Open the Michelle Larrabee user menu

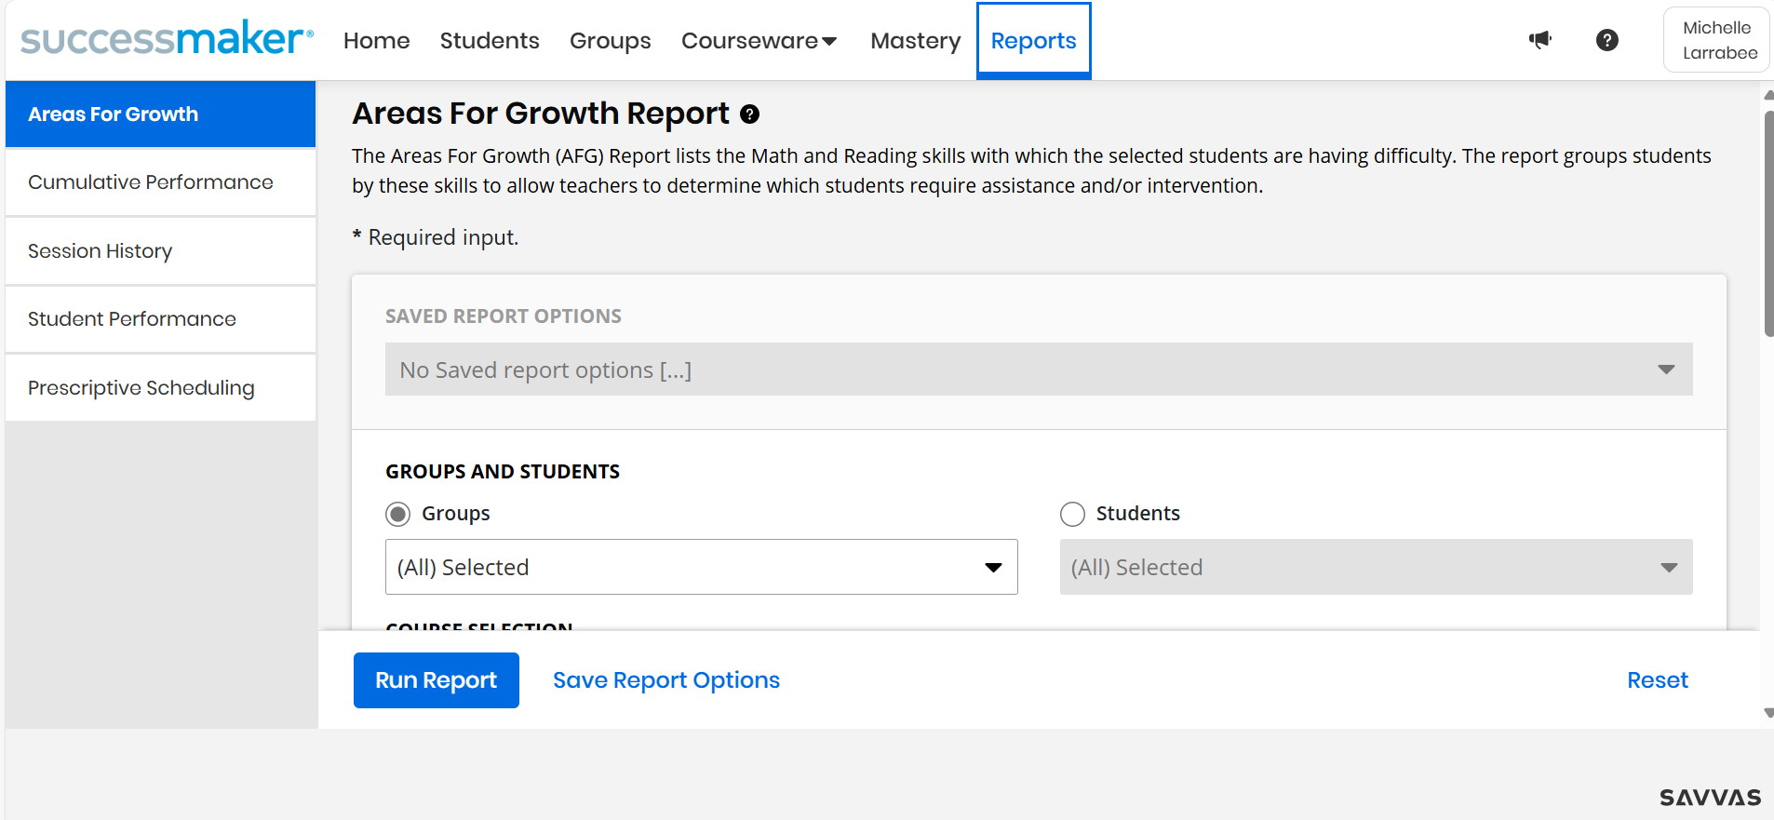(x=1718, y=40)
